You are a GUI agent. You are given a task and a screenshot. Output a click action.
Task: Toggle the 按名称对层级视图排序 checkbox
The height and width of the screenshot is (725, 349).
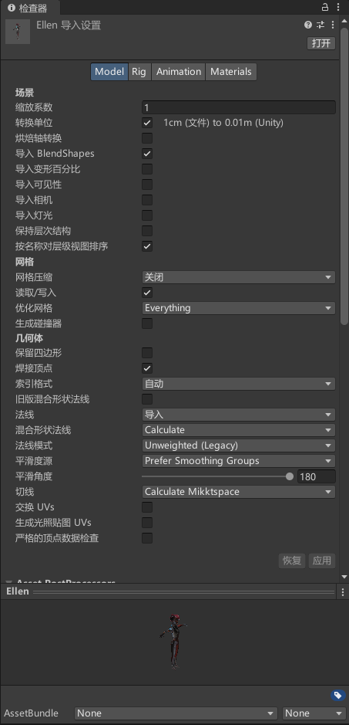tap(147, 246)
